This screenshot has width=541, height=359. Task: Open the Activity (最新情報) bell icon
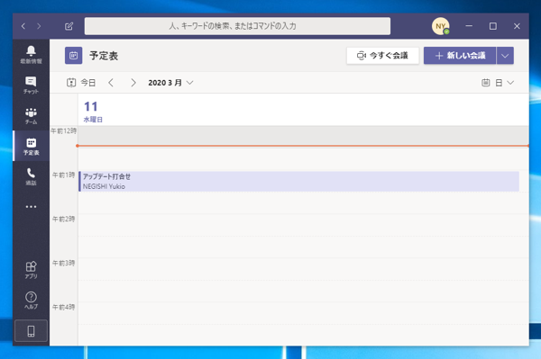(x=31, y=55)
